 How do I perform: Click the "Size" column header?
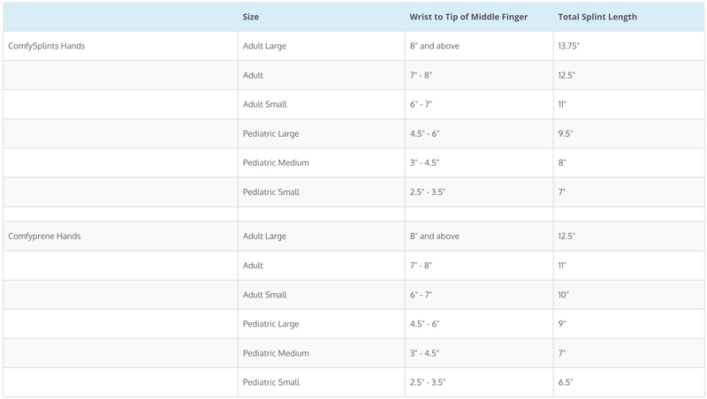tap(251, 17)
